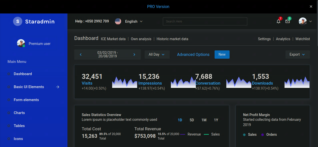Open the notifications bell icon
This screenshot has height=147, width=318.
[x=279, y=21]
